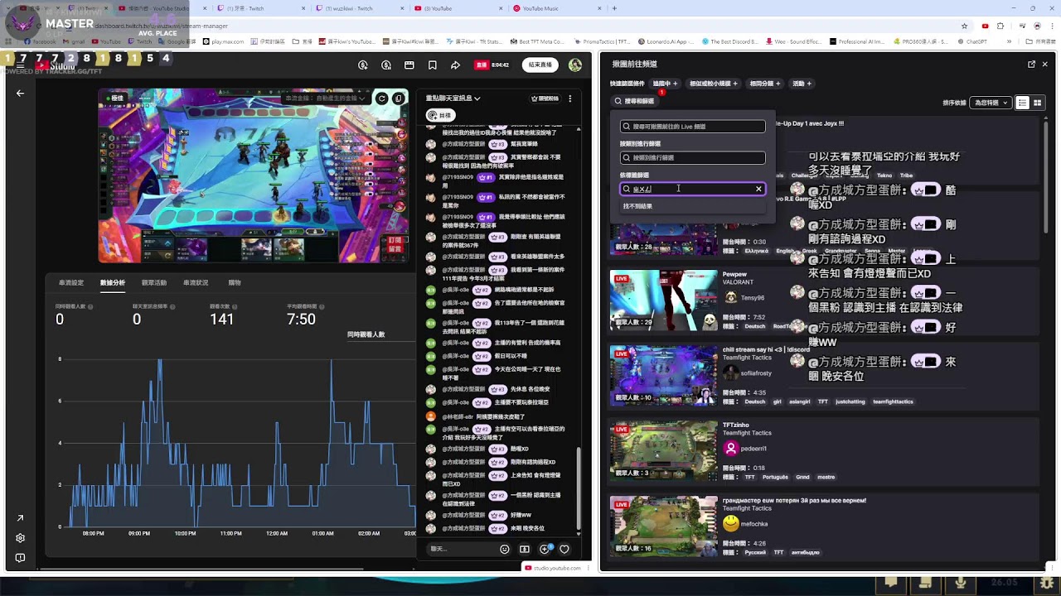Click the plus-circle icon with badge in chat
The width and height of the screenshot is (1061, 596).
[545, 549]
